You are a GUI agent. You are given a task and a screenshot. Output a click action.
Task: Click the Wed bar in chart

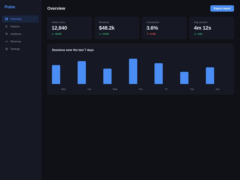tap(107, 76)
